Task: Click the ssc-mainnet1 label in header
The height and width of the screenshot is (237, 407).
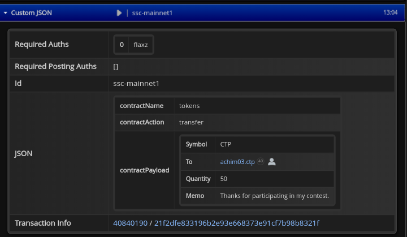Action: [152, 12]
